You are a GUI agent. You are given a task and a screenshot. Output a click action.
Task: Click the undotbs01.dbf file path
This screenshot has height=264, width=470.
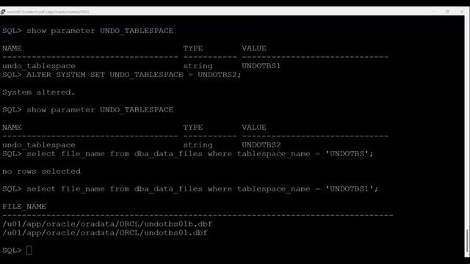tap(104, 232)
